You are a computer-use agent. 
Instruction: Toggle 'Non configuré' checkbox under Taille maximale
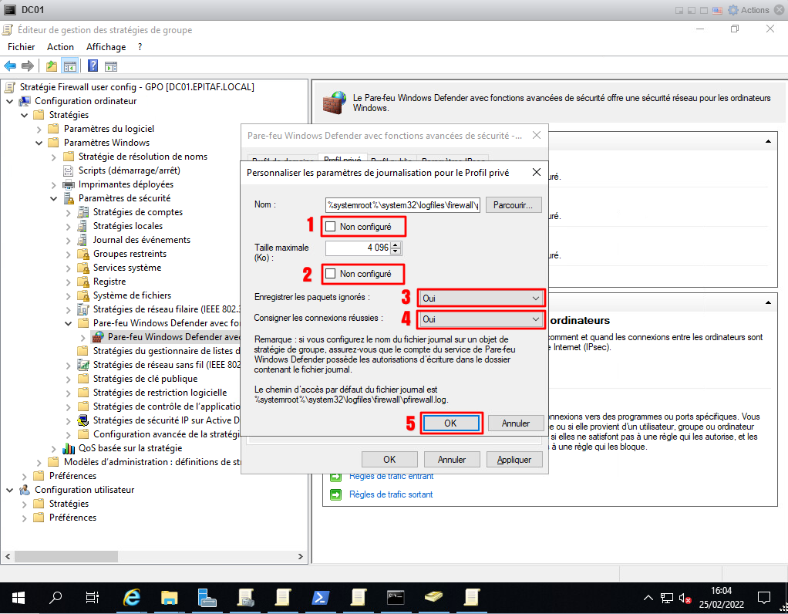331,274
